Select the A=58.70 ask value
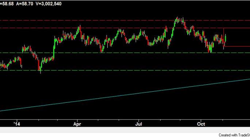 (x=24, y=4)
